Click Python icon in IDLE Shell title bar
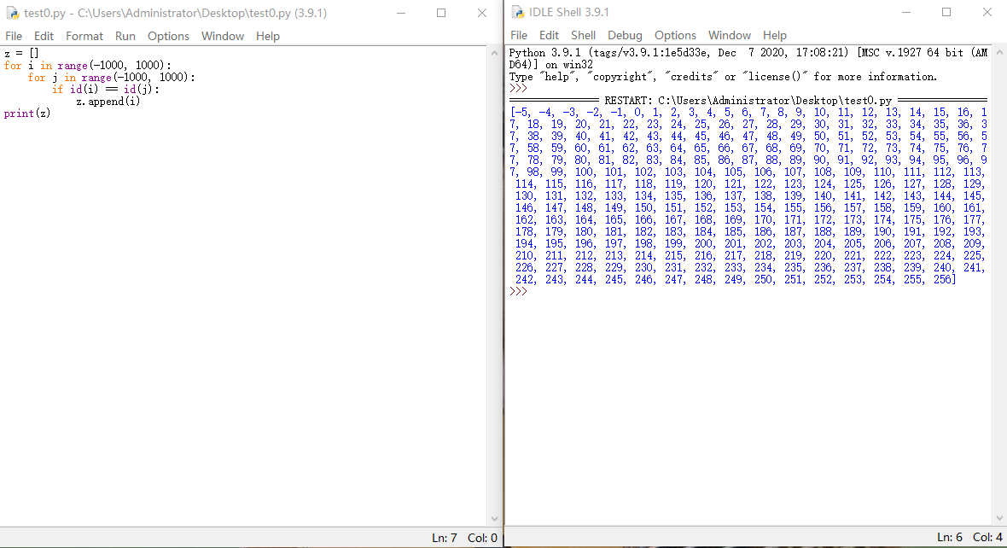Screen dimensions: 1007x548 click(518, 12)
